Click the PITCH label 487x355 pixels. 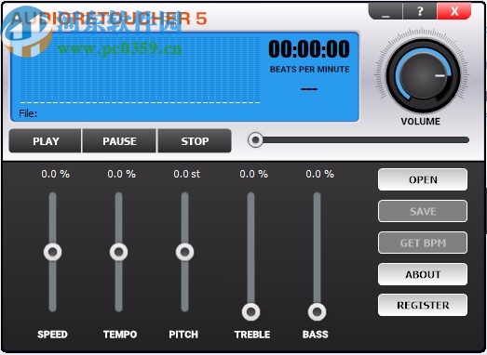(x=183, y=335)
